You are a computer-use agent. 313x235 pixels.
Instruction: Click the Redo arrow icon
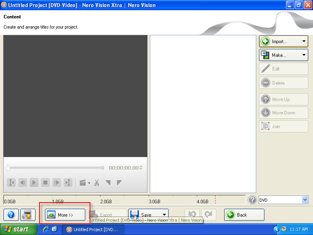click(208, 215)
